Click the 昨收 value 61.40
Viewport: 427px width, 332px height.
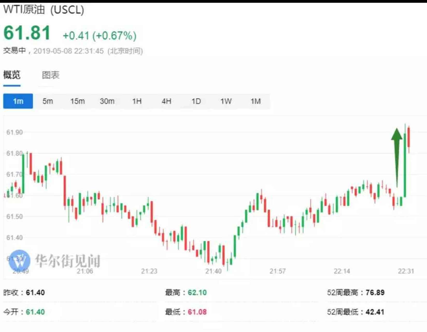point(35,293)
